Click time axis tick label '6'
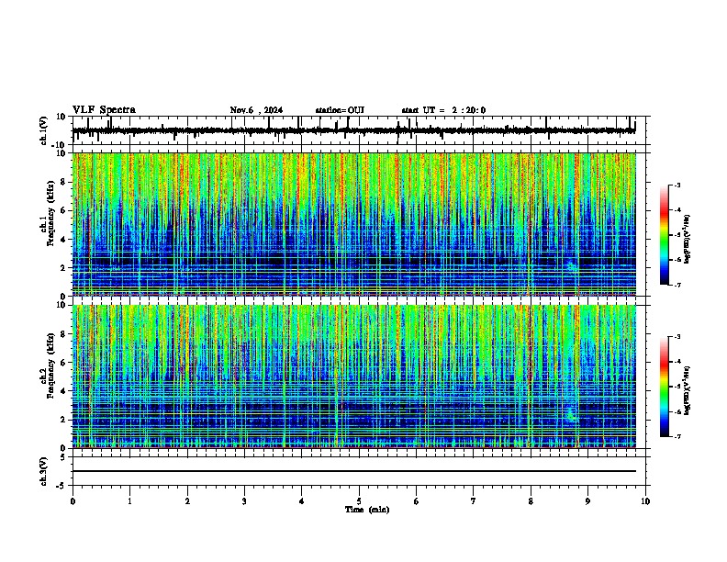 point(417,501)
